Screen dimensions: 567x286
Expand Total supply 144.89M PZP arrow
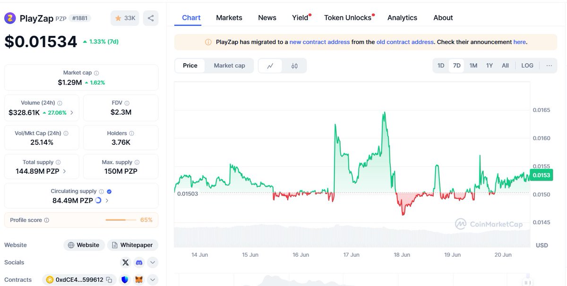pyautogui.click(x=64, y=171)
